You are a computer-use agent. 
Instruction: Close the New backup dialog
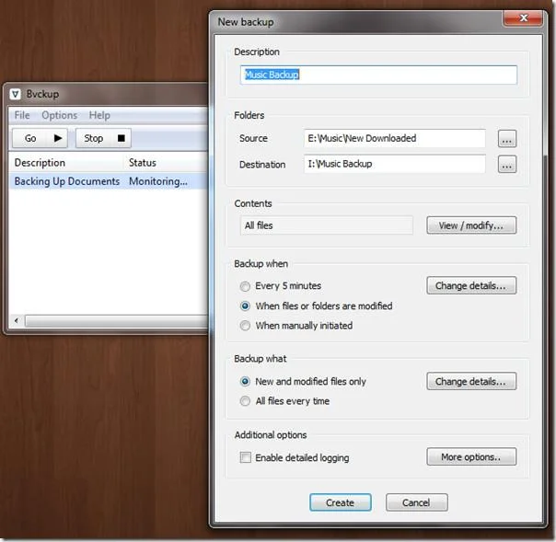point(523,18)
